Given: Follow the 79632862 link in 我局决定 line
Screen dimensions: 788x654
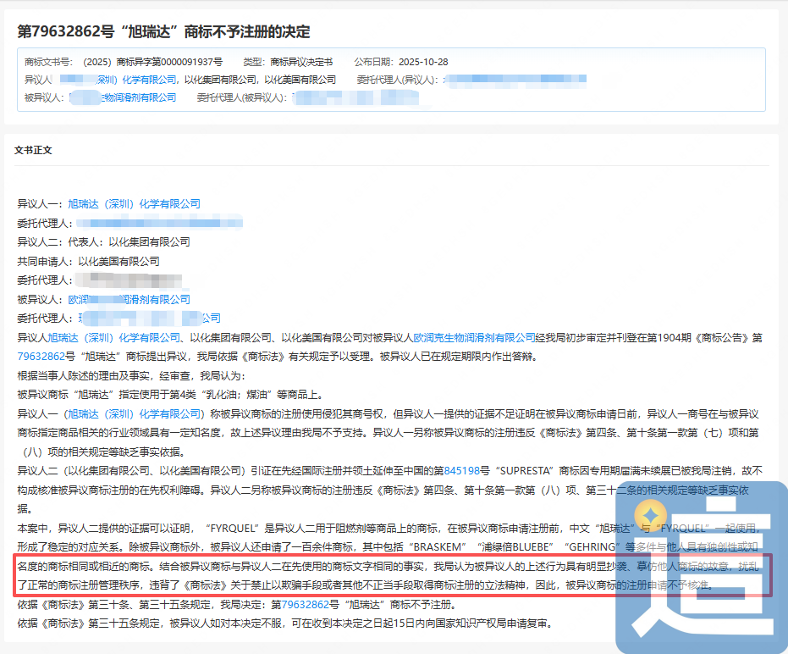Looking at the screenshot, I should 305,604.
